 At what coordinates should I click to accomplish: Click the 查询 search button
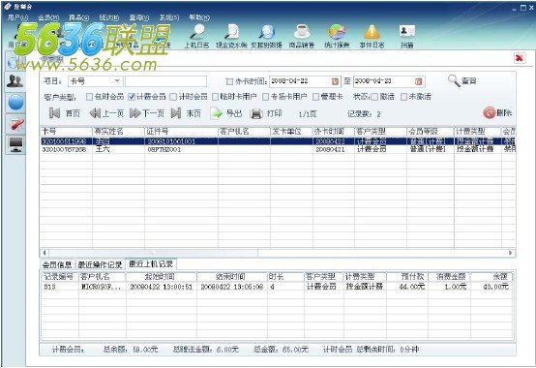point(462,80)
